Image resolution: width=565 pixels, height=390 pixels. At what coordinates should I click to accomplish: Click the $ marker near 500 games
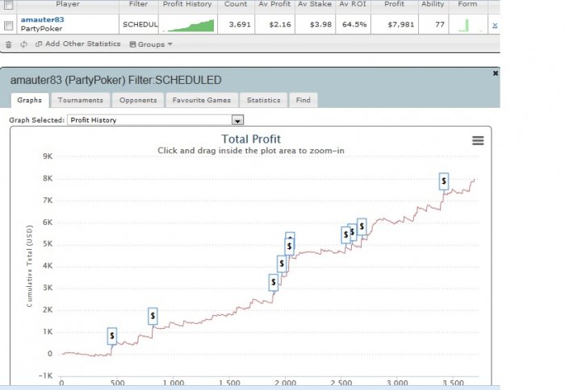pos(112,336)
